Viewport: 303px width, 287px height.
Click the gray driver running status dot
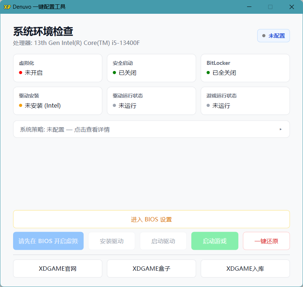114,105
